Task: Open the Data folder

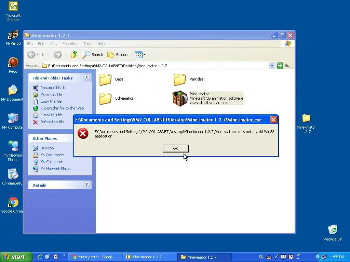Action: (x=111, y=79)
